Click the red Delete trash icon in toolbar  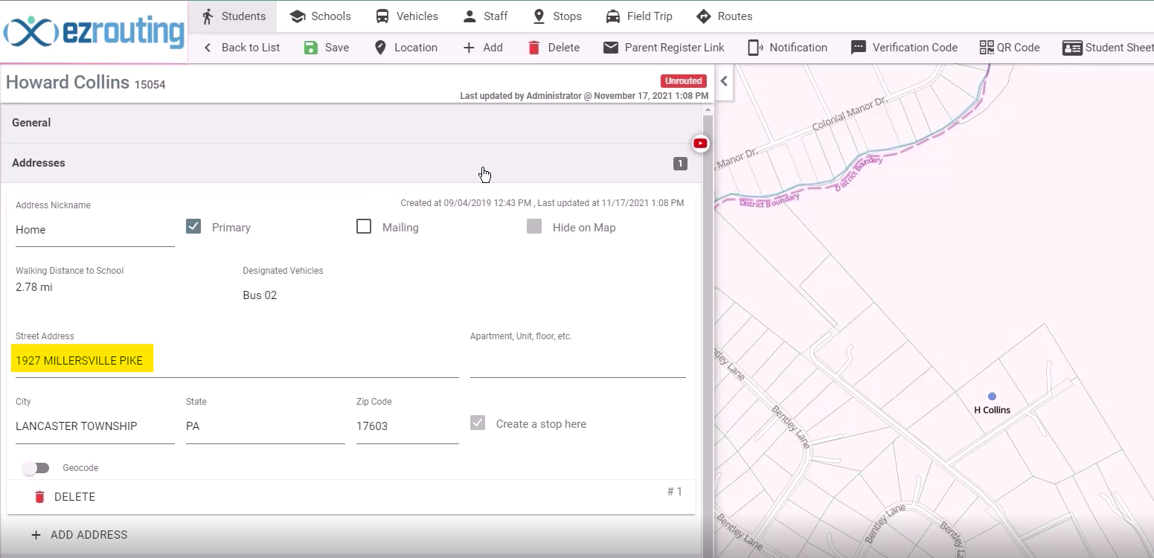pos(533,48)
